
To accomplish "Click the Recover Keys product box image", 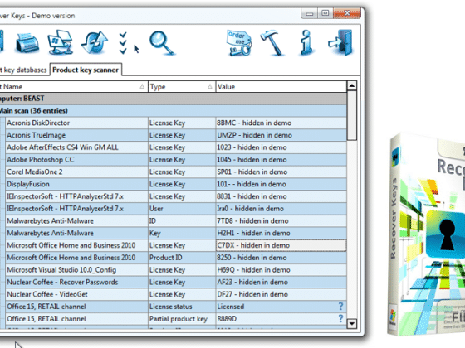I will 427,234.
